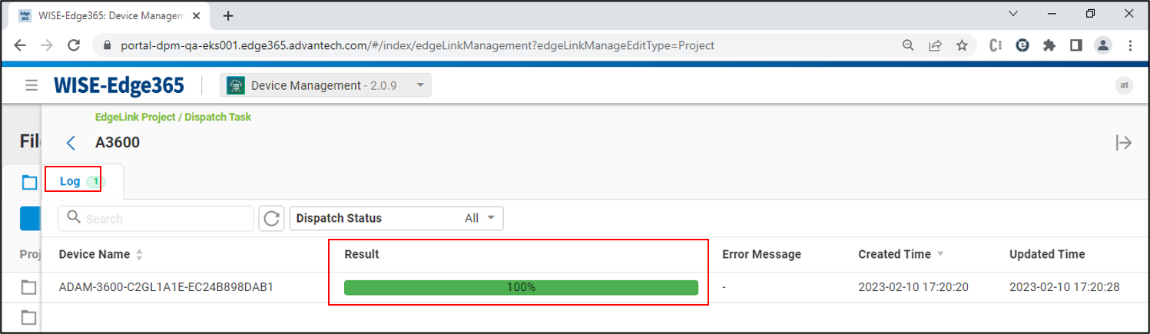Click the collapse panel arrow icon
This screenshot has height=334, width=1150.
(1123, 143)
